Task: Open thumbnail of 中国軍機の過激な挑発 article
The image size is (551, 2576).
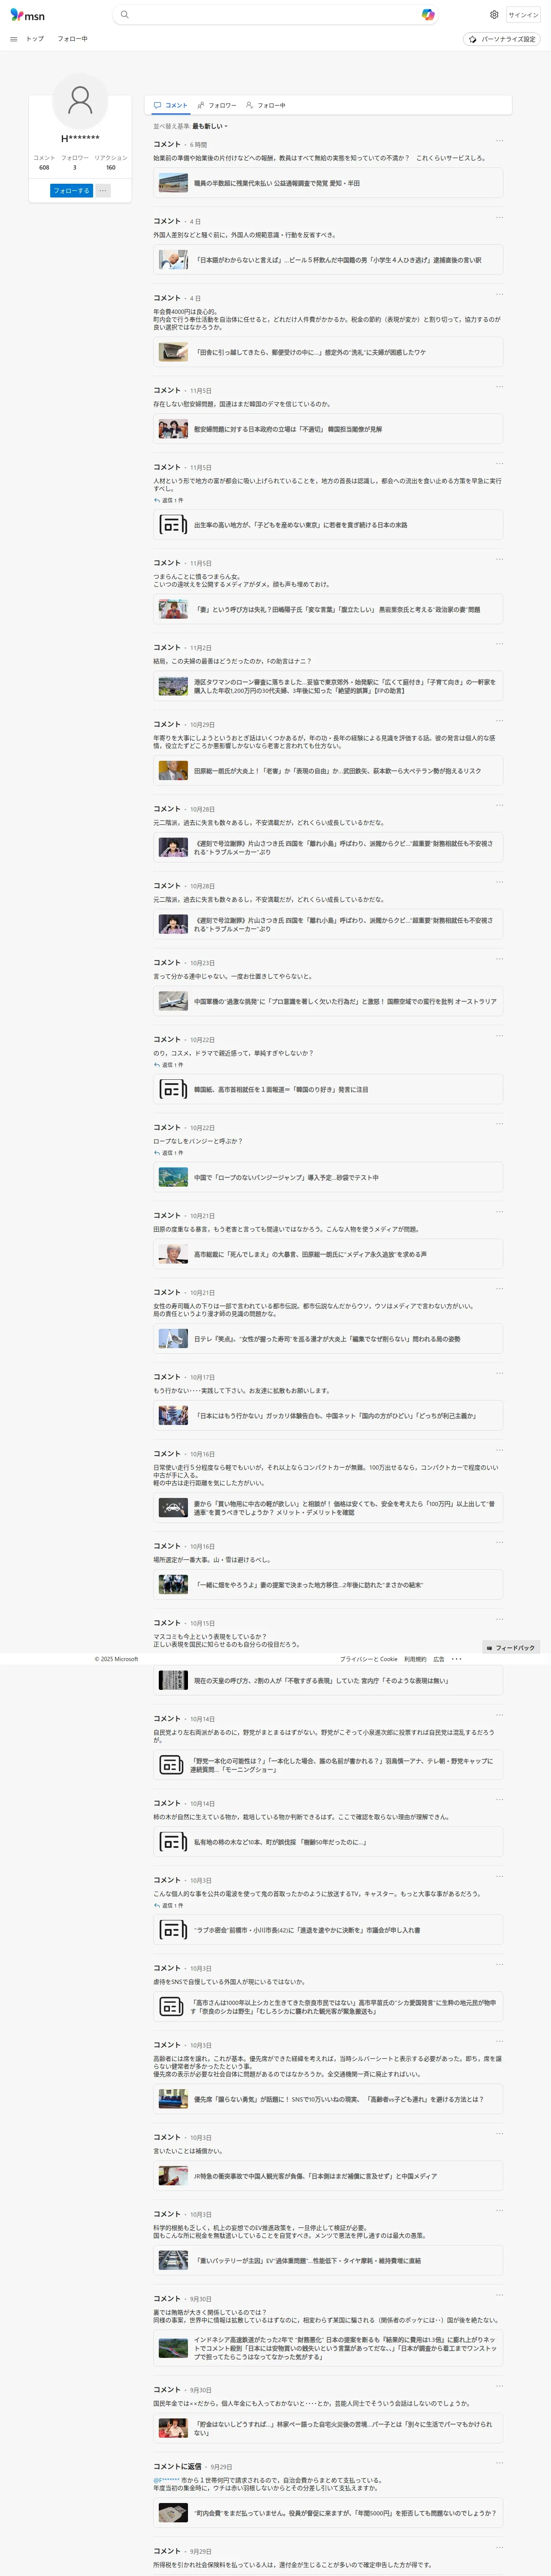Action: click(173, 1001)
